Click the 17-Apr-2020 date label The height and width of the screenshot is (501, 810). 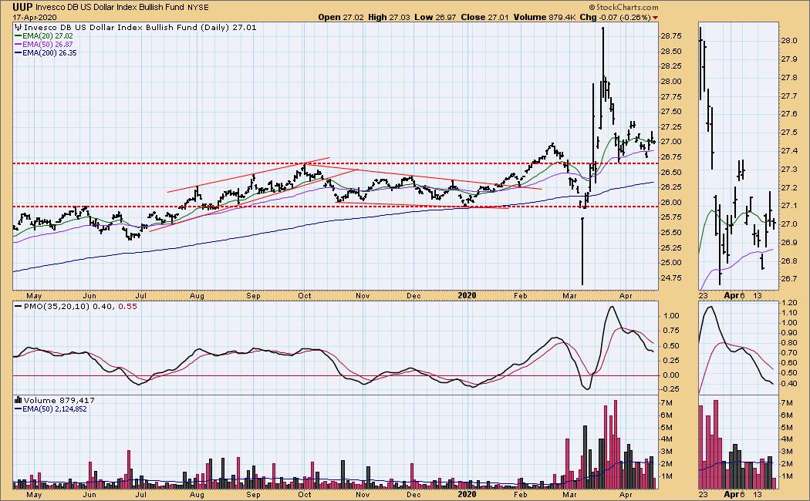point(35,18)
